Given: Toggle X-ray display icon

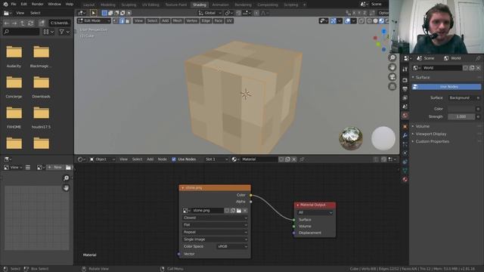Looking at the screenshot, I should [x=361, y=20].
